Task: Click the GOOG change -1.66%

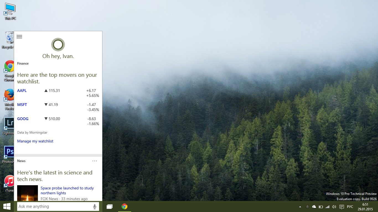Action: (x=93, y=124)
